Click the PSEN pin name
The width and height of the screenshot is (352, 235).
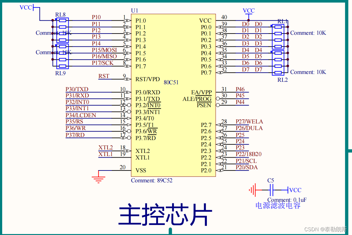pyautogui.click(x=204, y=105)
